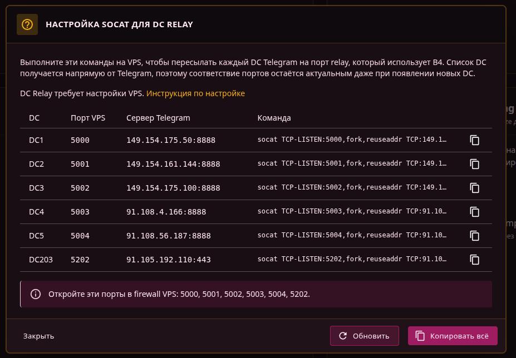
Task: Click the Копировать всё button
Action: pos(453,336)
